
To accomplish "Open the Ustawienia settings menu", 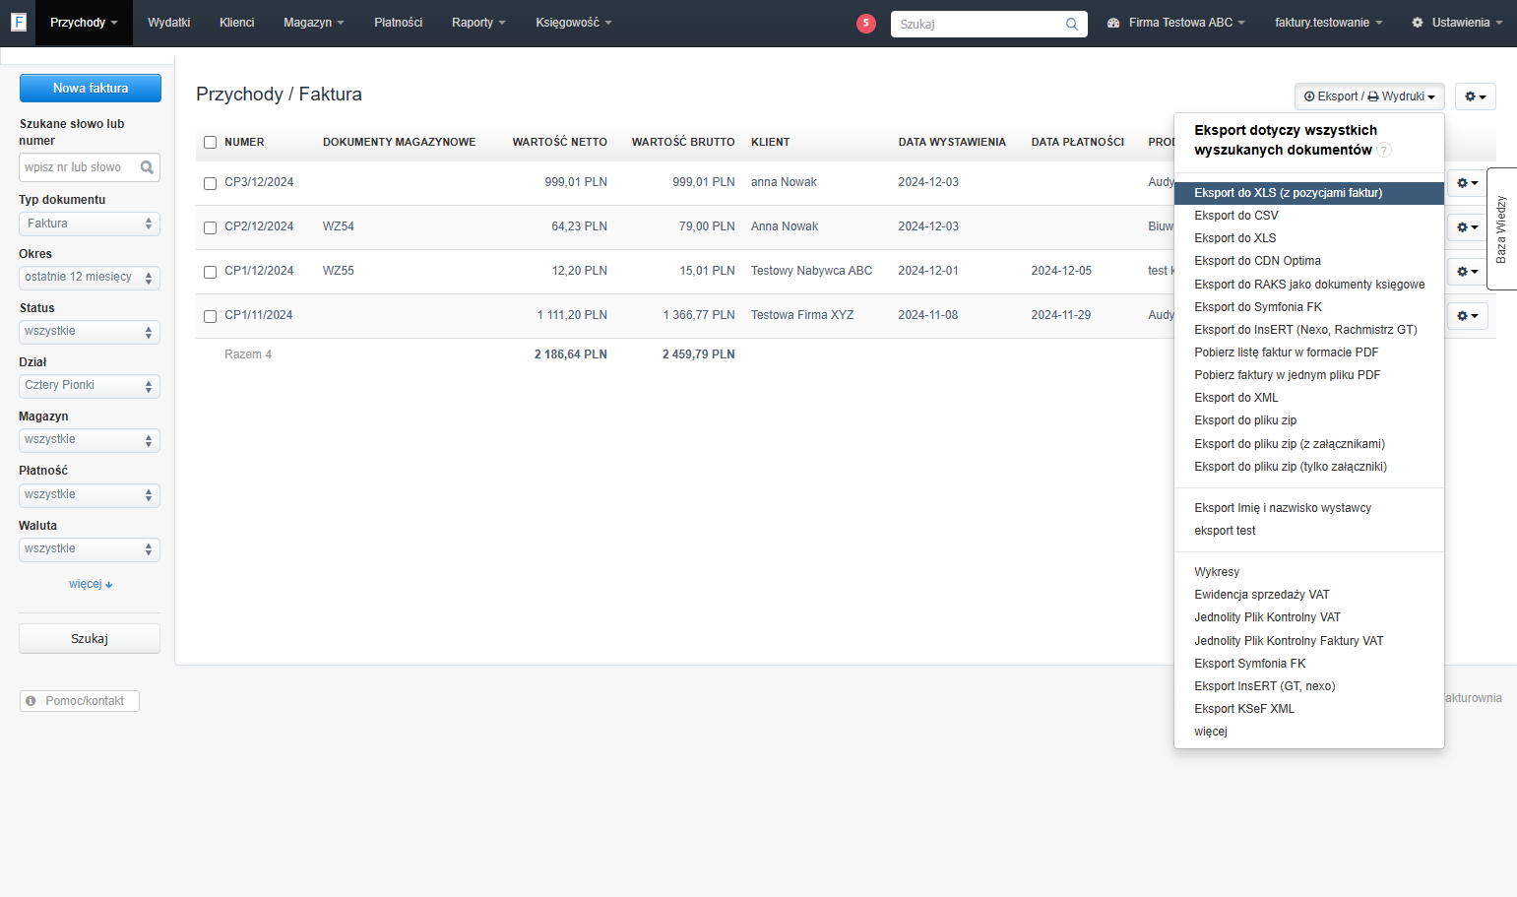I will coord(1457,23).
